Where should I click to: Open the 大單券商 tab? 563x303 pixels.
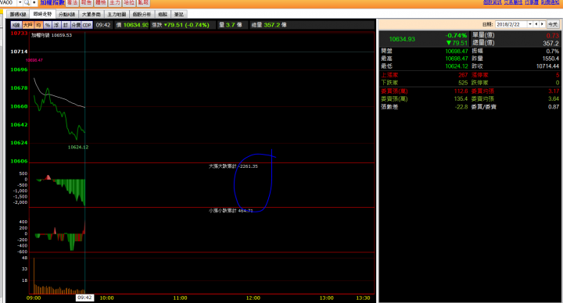coord(91,14)
